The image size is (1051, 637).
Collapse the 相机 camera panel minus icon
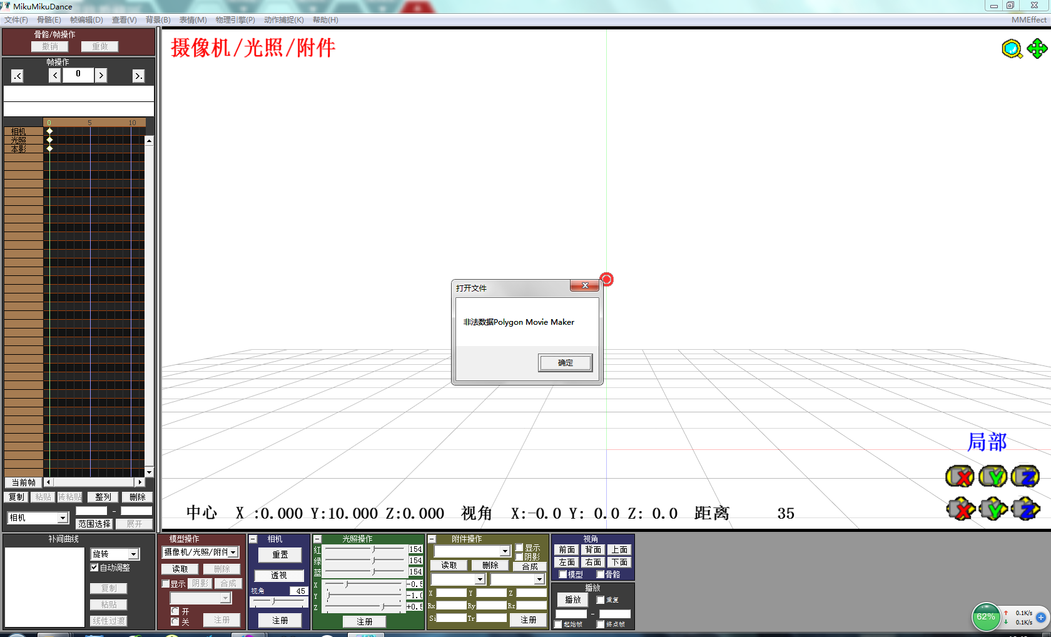coord(253,539)
